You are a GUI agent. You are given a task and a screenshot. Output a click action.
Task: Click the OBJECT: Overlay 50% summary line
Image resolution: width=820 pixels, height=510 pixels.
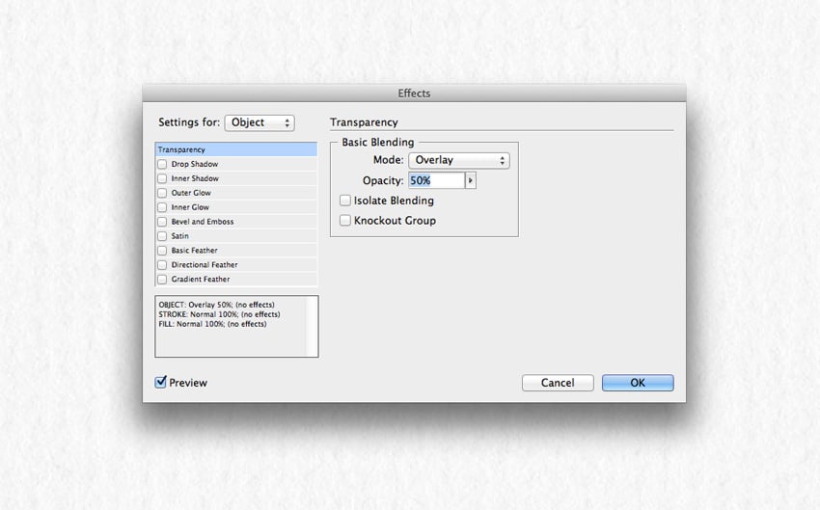click(x=216, y=305)
